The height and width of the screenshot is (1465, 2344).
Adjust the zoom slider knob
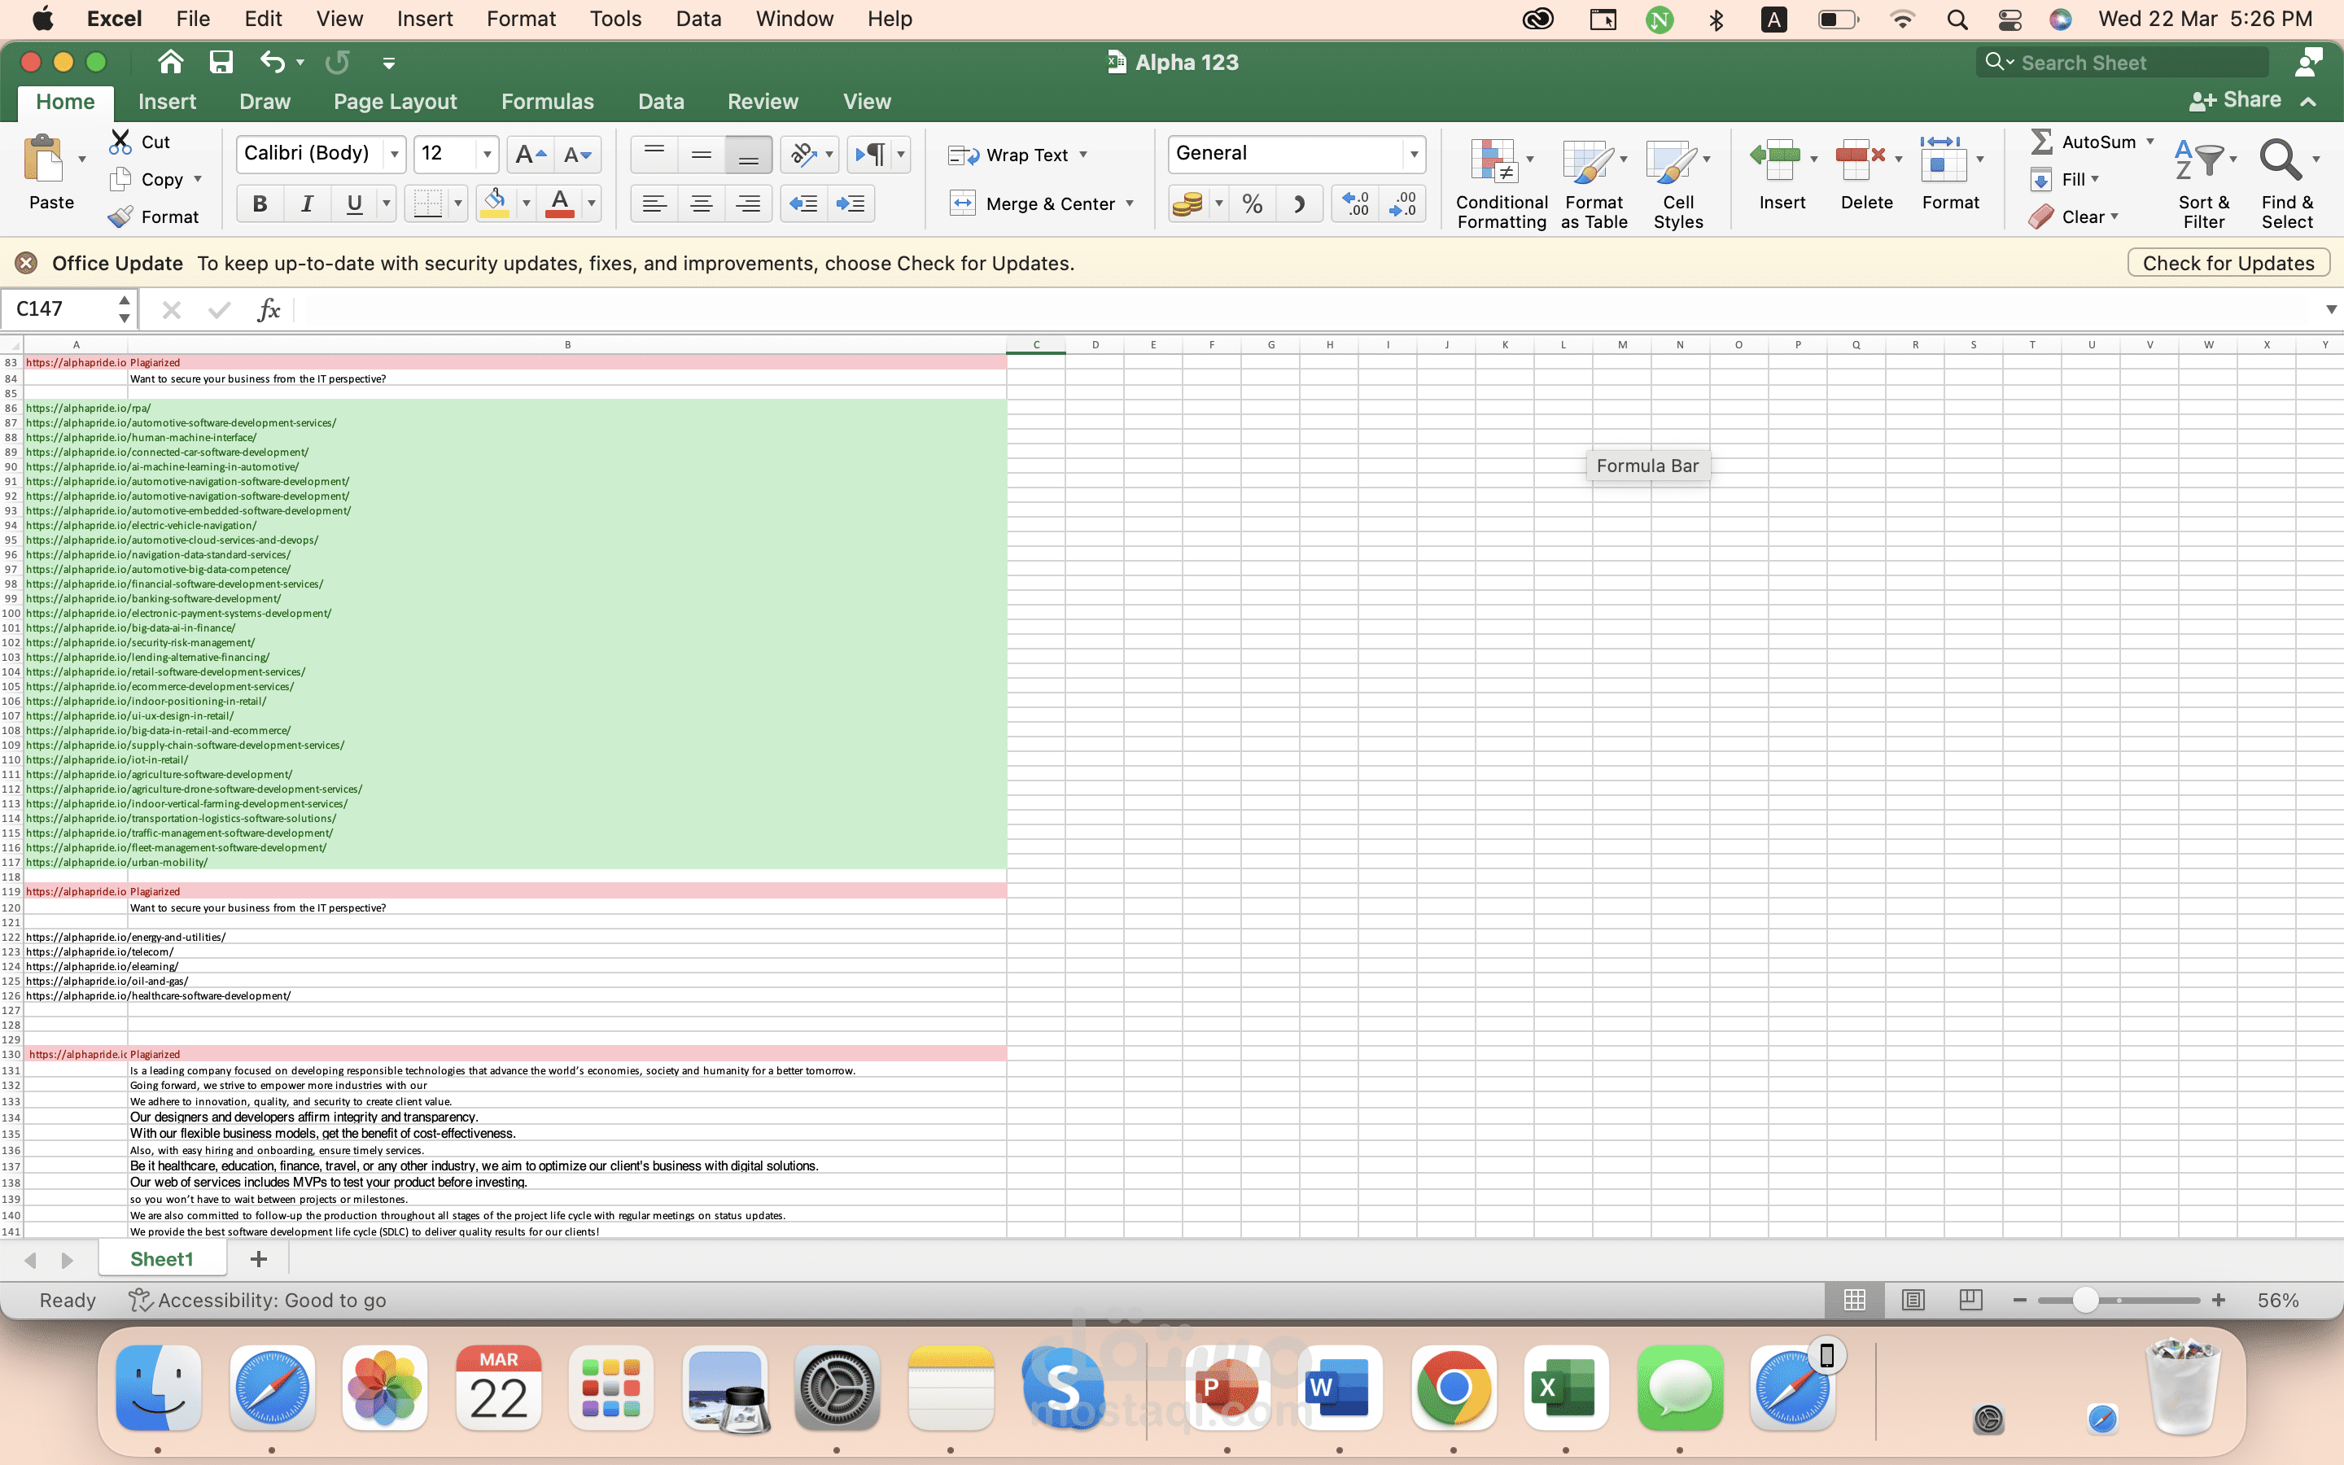pyautogui.click(x=2085, y=1301)
